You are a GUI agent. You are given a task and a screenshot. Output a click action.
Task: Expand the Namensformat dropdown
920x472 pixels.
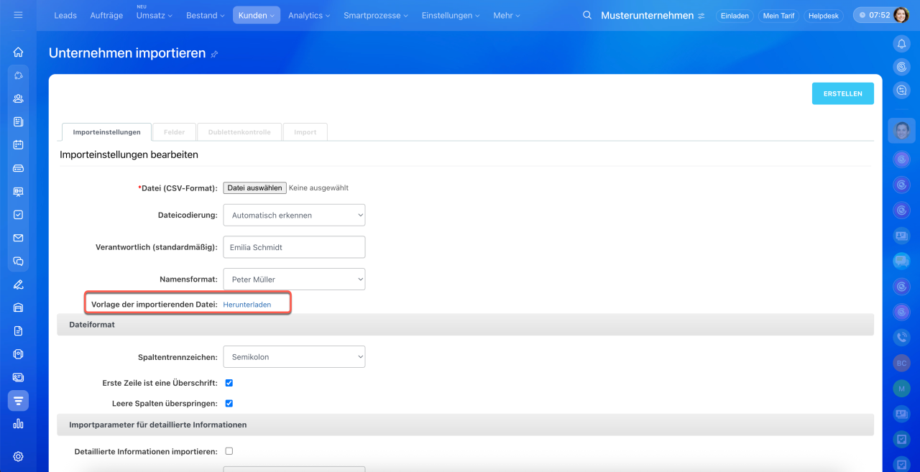tap(293, 279)
